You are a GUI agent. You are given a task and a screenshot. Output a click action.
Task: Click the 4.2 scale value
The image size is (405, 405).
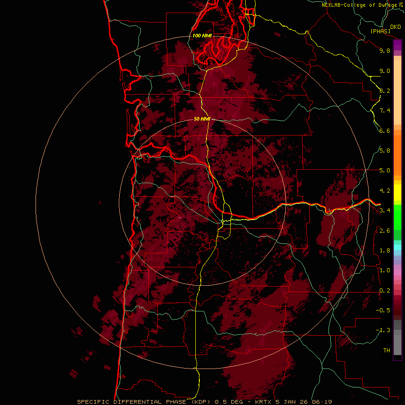tap(385, 191)
